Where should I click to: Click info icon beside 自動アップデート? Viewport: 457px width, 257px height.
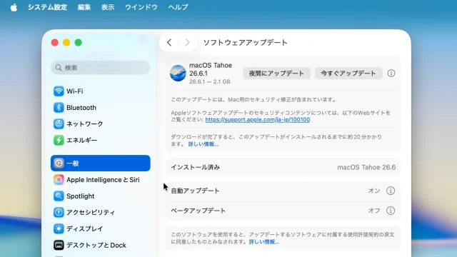tap(391, 191)
